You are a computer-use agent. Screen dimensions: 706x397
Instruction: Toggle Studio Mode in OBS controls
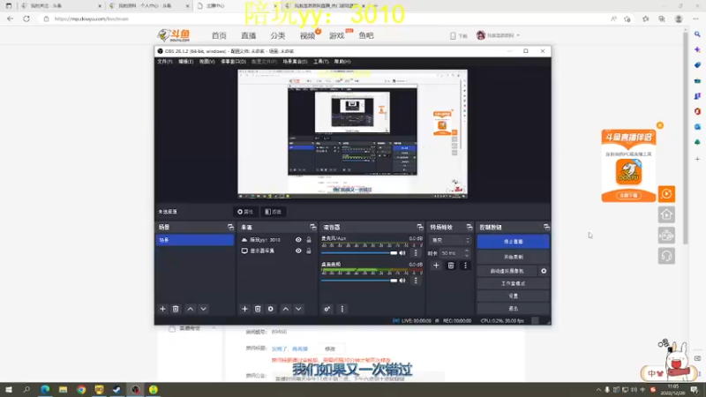[x=514, y=283]
